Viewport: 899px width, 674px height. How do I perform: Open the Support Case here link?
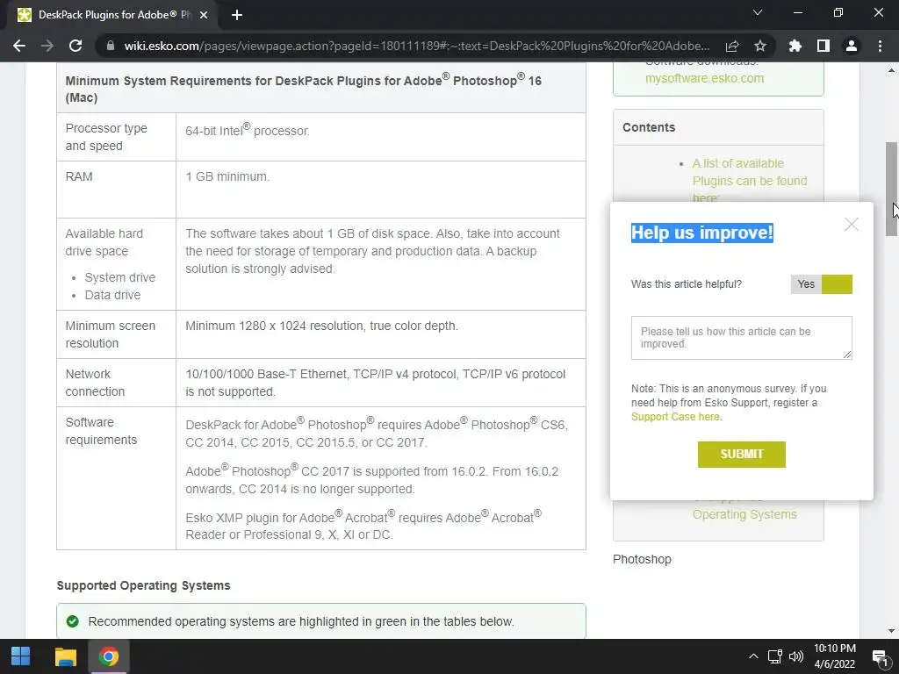pyautogui.click(x=675, y=417)
